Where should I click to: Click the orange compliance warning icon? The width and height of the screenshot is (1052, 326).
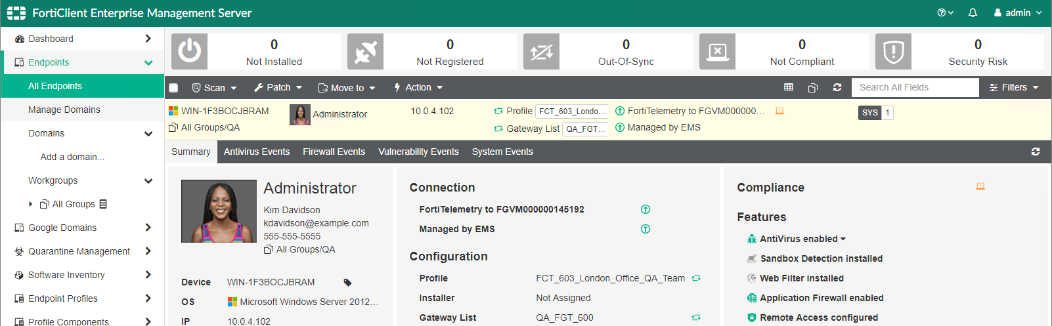pyautogui.click(x=980, y=187)
